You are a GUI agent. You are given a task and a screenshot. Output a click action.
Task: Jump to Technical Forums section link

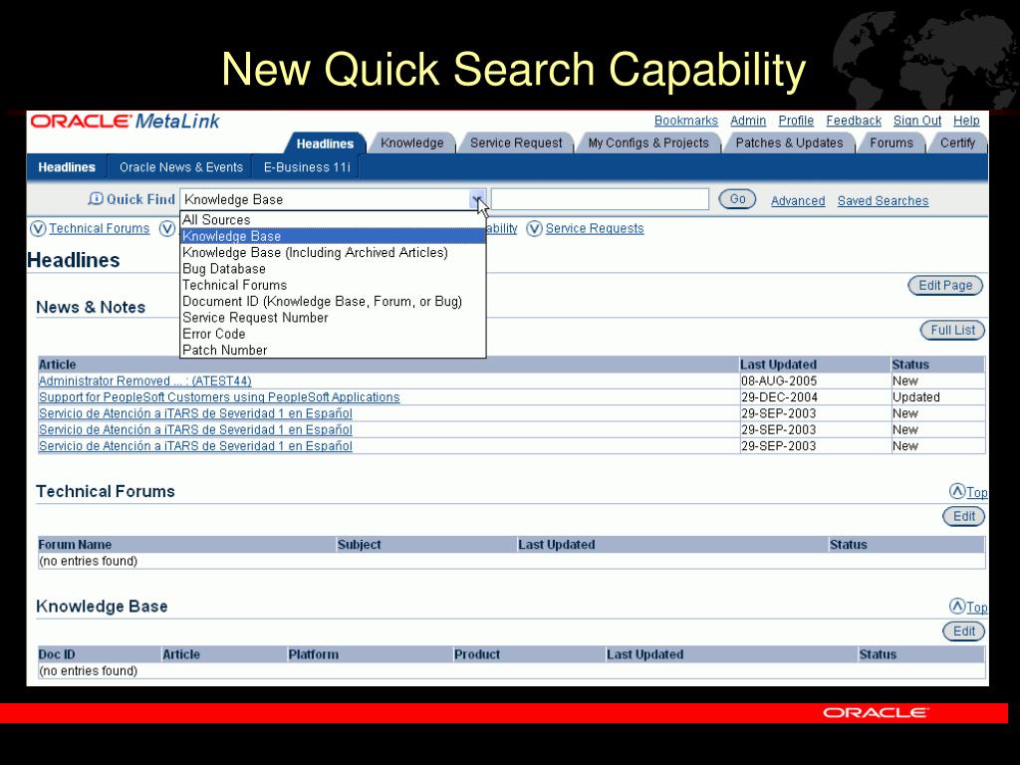tap(99, 229)
